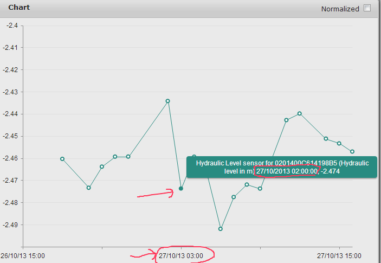Select the highest data point near -2.434
The width and height of the screenshot is (381, 263).
[x=167, y=101]
